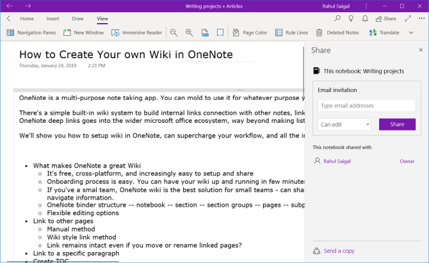Screen dimensions: 429x263
Task: Toggle full screen mode arrows
Action: (407, 19)
